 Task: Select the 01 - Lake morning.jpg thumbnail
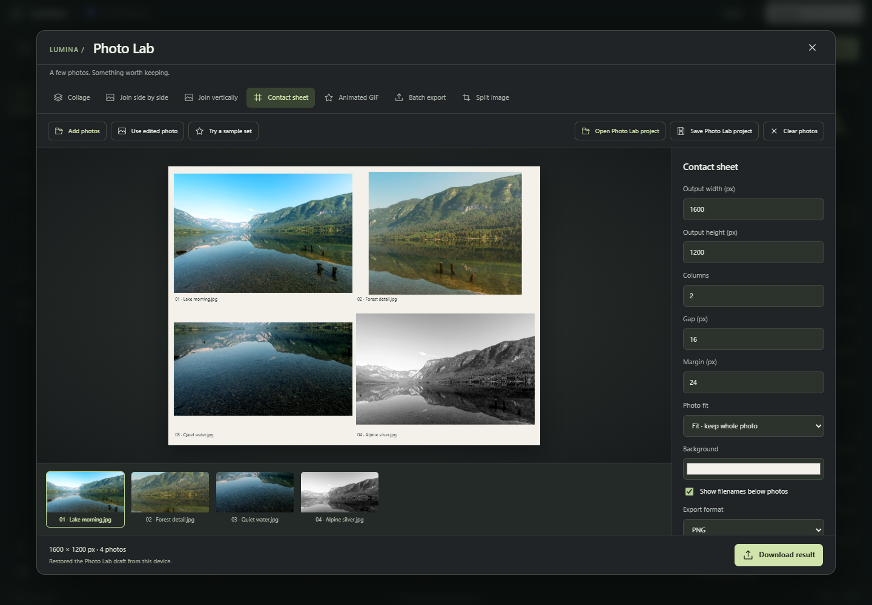pos(85,499)
